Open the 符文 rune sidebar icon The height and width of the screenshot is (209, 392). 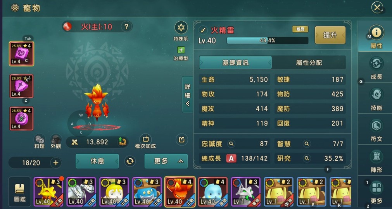pyautogui.click(x=376, y=127)
